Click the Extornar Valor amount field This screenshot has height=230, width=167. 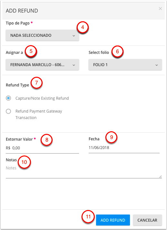coord(42,148)
